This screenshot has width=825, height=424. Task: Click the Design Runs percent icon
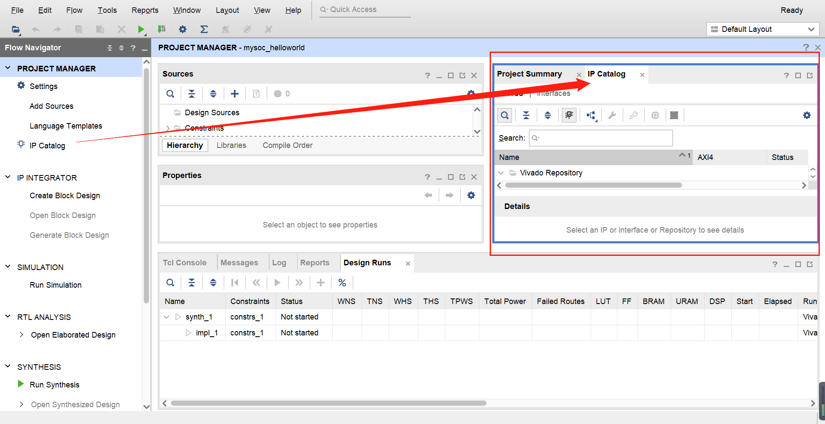point(342,283)
